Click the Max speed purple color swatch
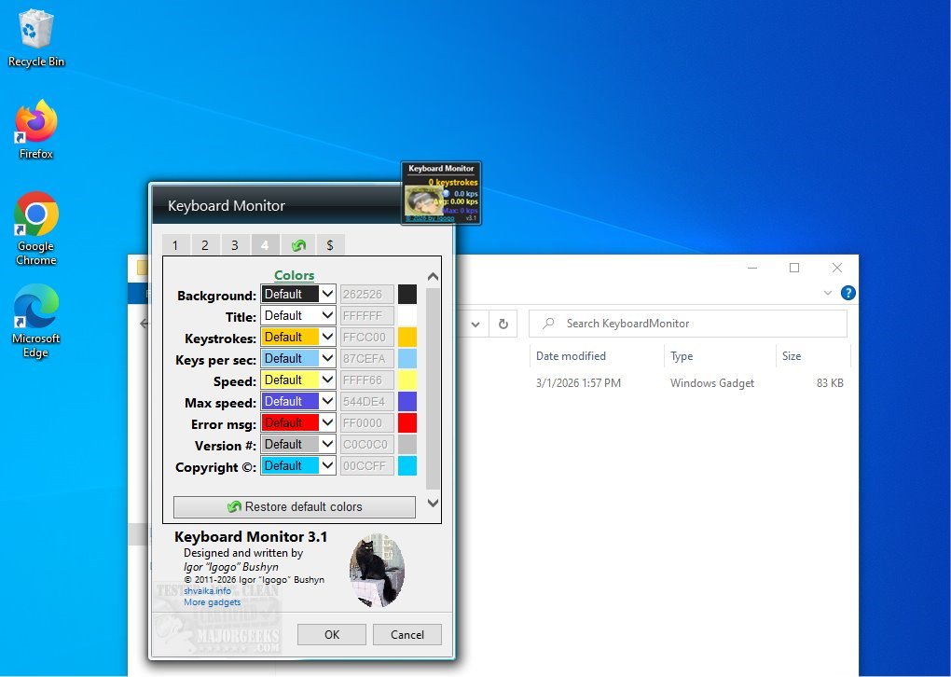The width and height of the screenshot is (951, 677). point(407,401)
